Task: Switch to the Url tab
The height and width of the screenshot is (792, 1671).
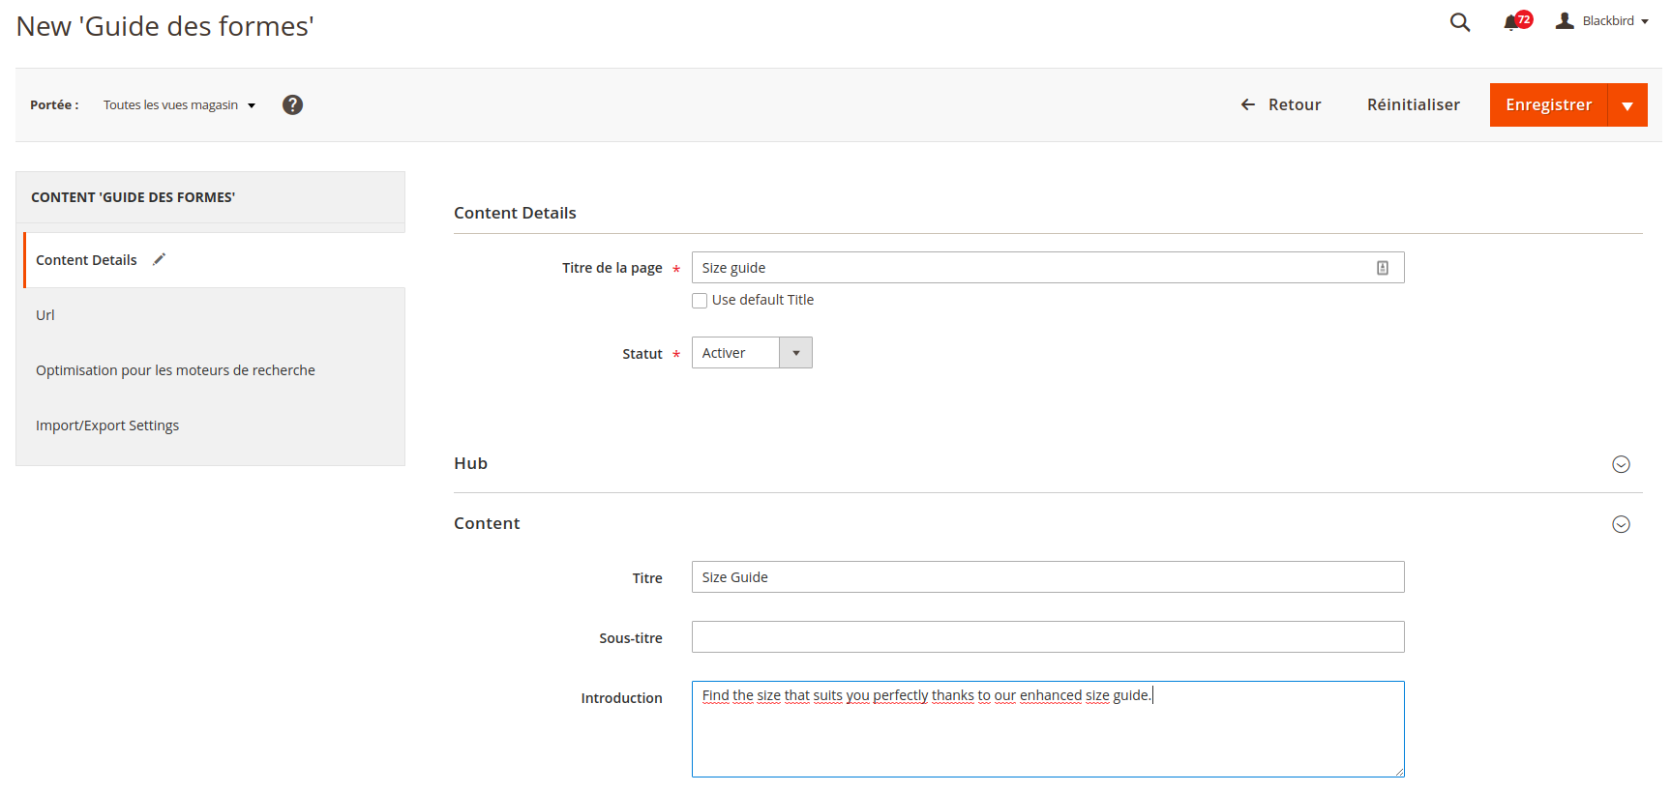Action: tap(45, 315)
